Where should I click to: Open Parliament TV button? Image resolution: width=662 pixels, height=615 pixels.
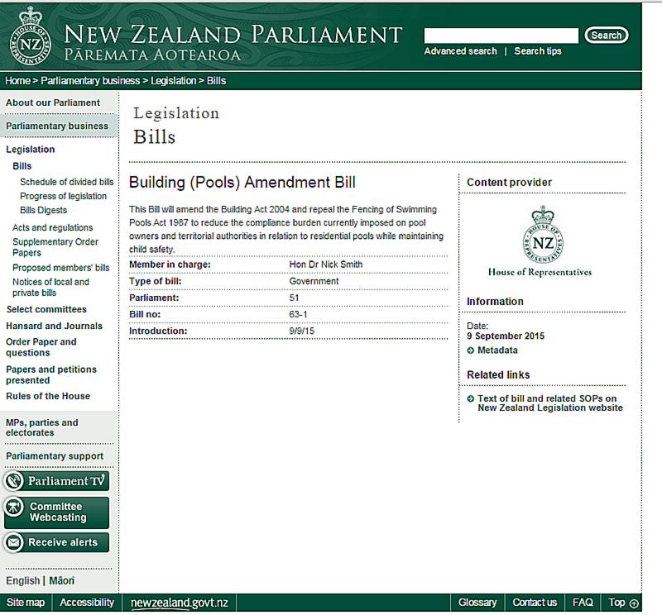point(56,481)
